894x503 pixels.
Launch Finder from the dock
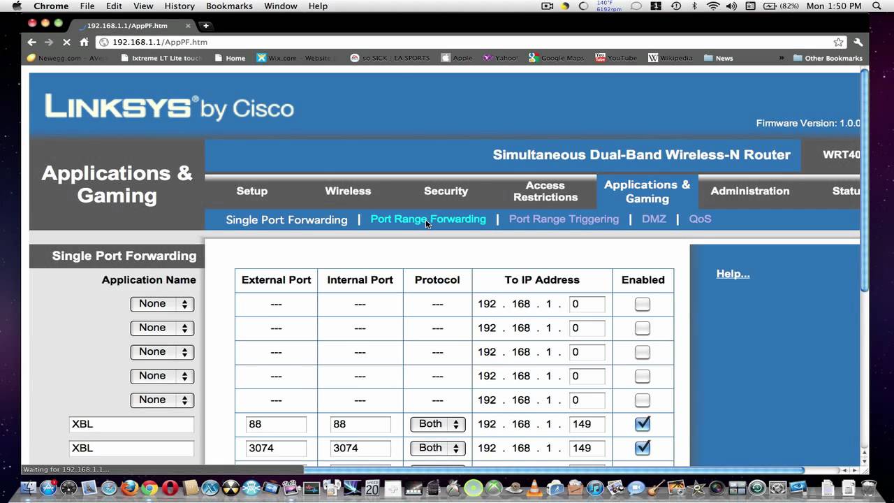(29, 488)
